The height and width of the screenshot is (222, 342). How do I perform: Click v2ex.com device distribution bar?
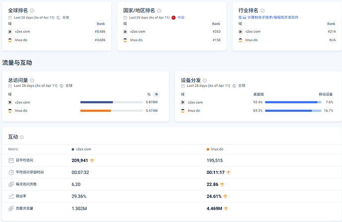[x=293, y=102]
